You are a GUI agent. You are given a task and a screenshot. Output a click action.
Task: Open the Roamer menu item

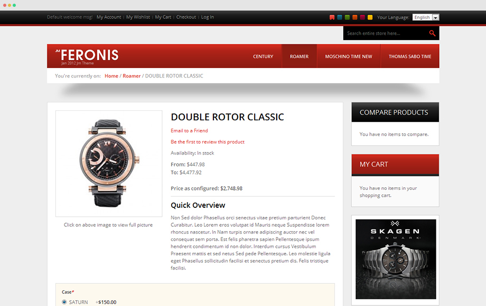coord(299,56)
